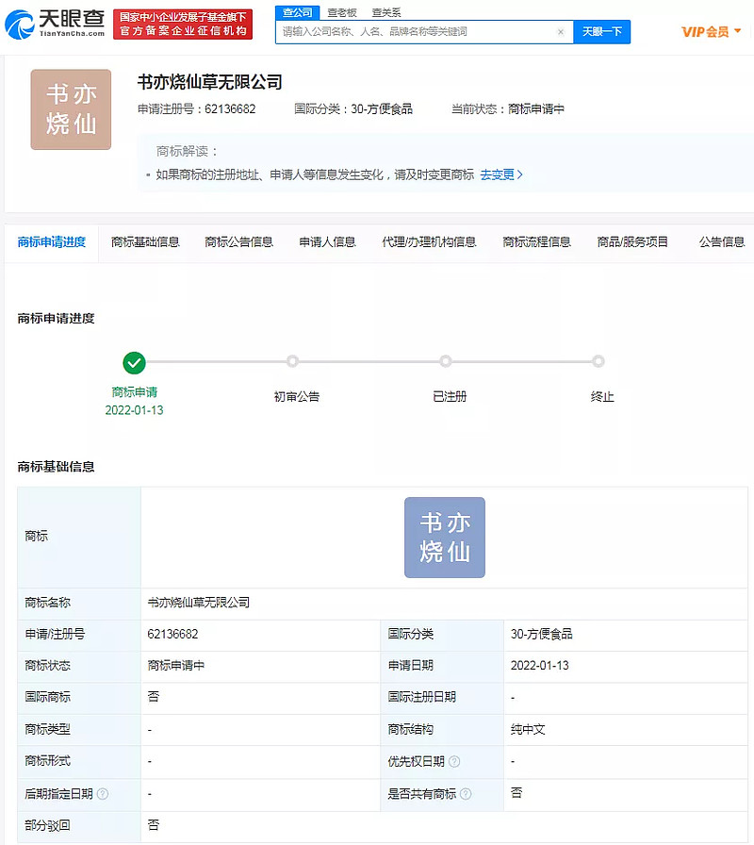Select the 查关系 search tab
Screen dimensions: 754x845
(x=386, y=12)
